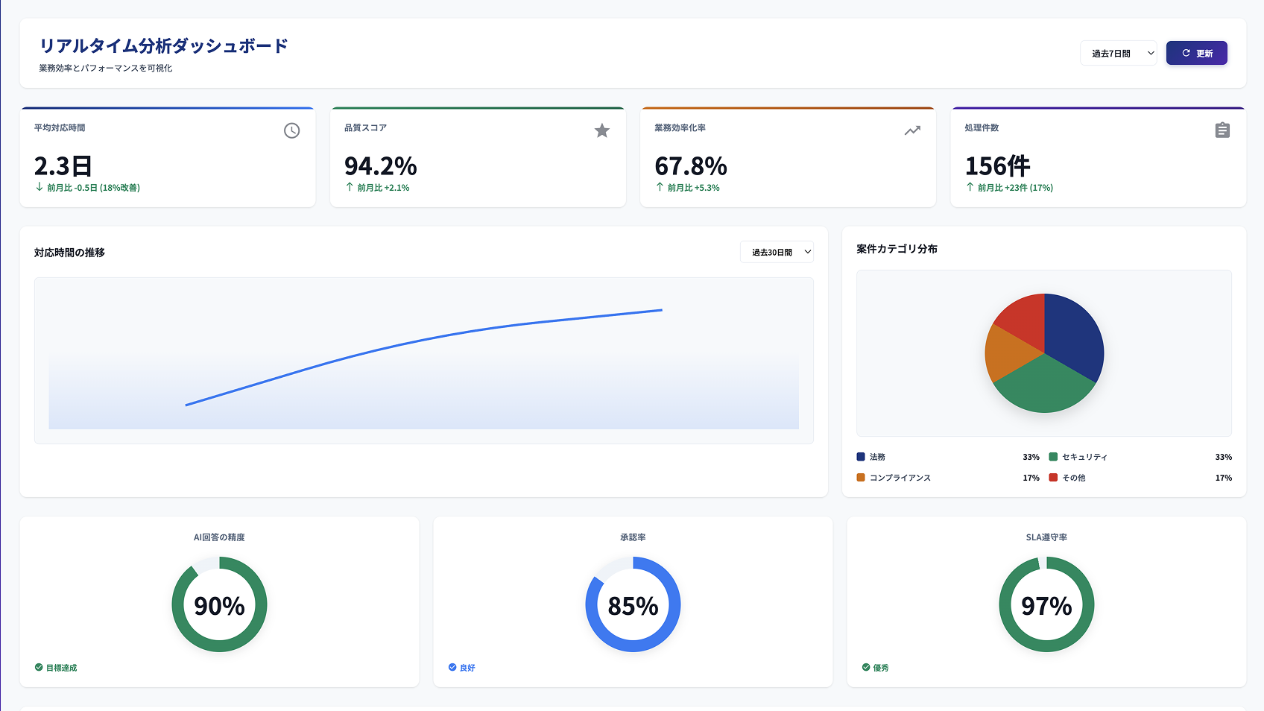This screenshot has height=711, width=1264.
Task: Select the 案件カテゴリ分布 panel heading
Action: click(x=897, y=249)
